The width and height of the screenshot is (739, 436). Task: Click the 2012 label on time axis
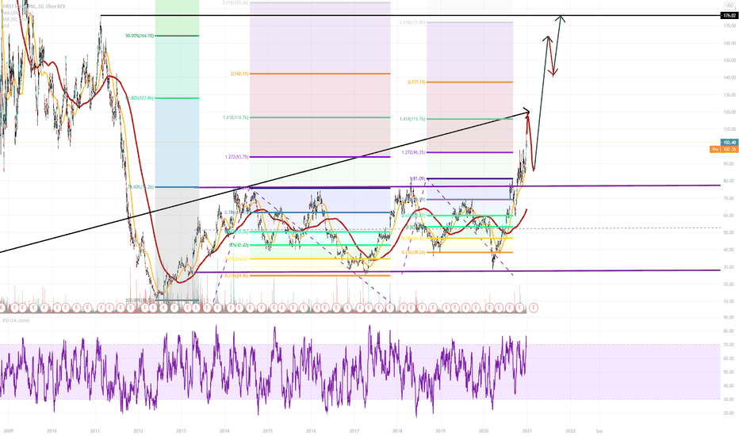(x=138, y=430)
